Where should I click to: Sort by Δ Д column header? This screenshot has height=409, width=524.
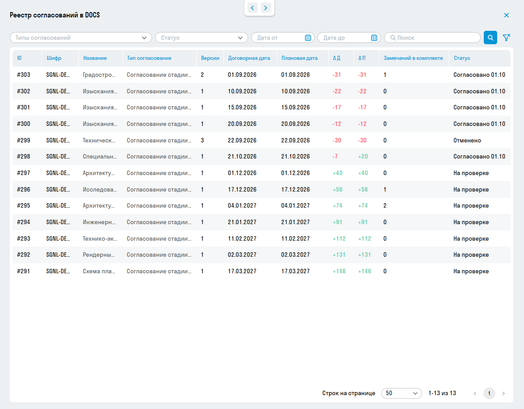[x=337, y=58]
